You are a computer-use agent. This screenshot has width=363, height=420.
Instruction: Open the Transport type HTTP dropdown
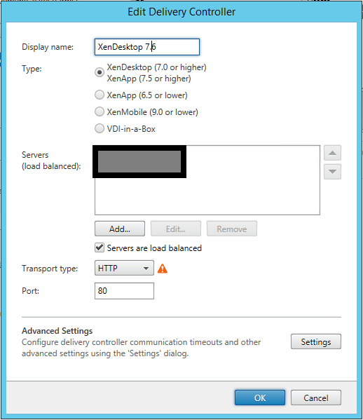124,268
